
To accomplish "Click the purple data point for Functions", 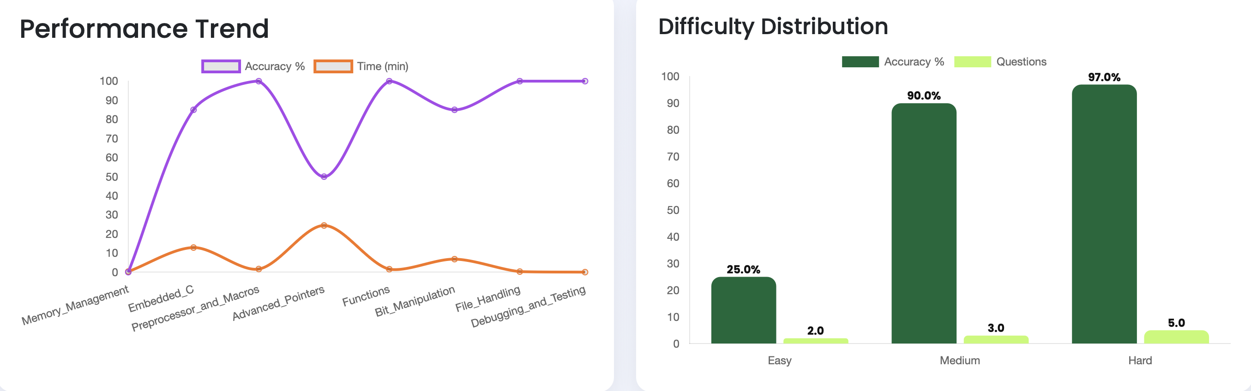I will tap(389, 81).
